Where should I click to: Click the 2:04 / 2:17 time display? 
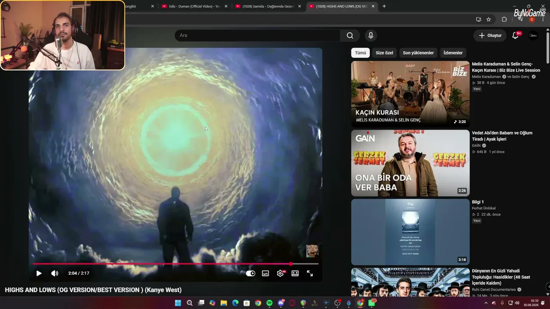79,273
